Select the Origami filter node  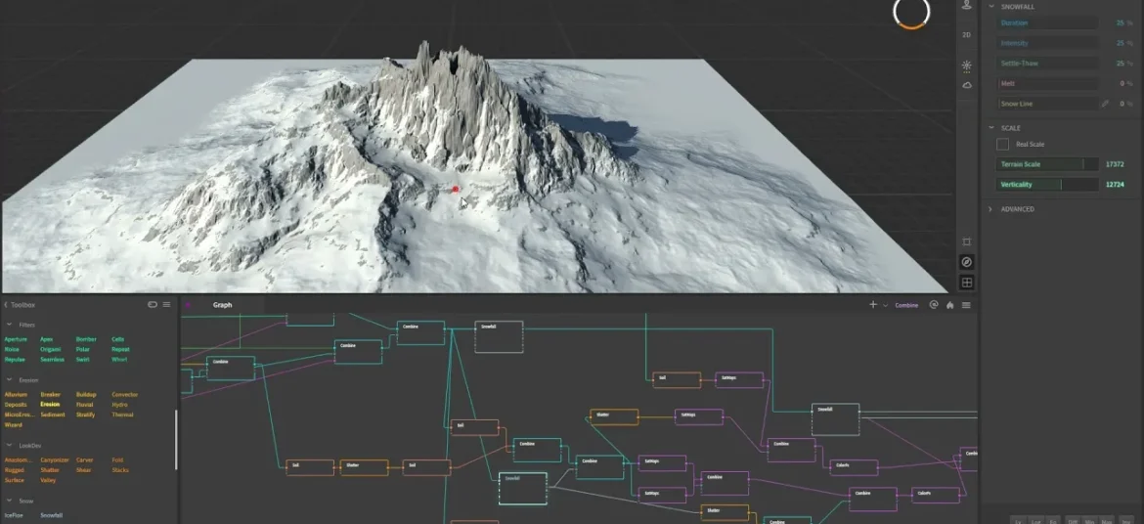(x=51, y=350)
